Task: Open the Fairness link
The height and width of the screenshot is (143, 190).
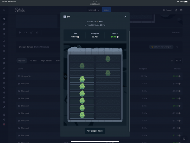Action: [176, 32]
